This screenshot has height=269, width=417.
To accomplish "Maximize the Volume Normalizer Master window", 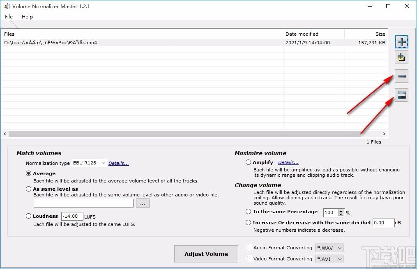I will coord(388,6).
